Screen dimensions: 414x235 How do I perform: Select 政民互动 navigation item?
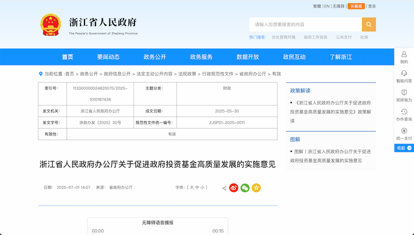point(294,57)
